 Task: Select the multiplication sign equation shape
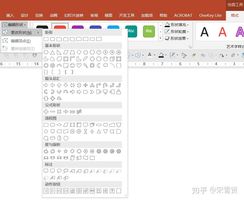coord(59,112)
